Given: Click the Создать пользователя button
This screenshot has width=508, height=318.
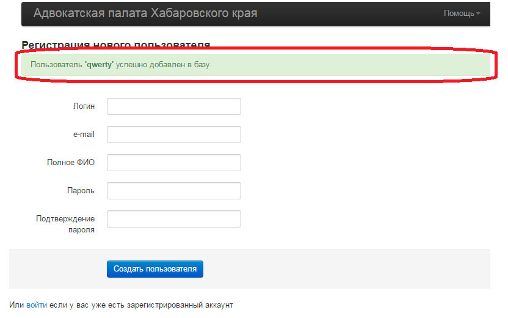Looking at the screenshot, I should click(155, 269).
